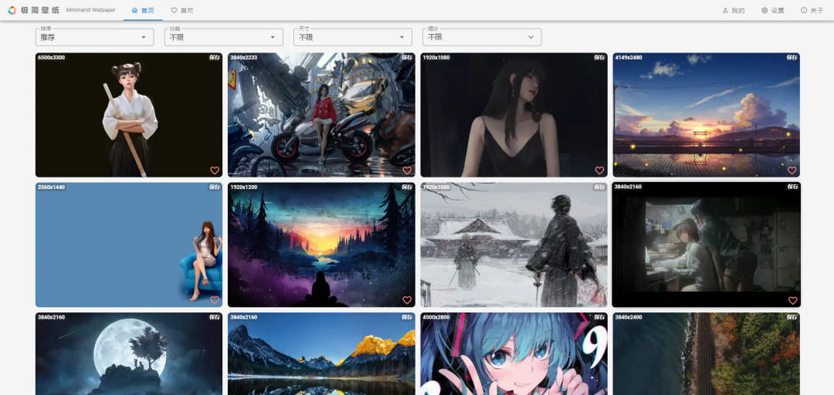834x395 pixels.
Task: Open the 我的 account menu
Action: [x=734, y=10]
